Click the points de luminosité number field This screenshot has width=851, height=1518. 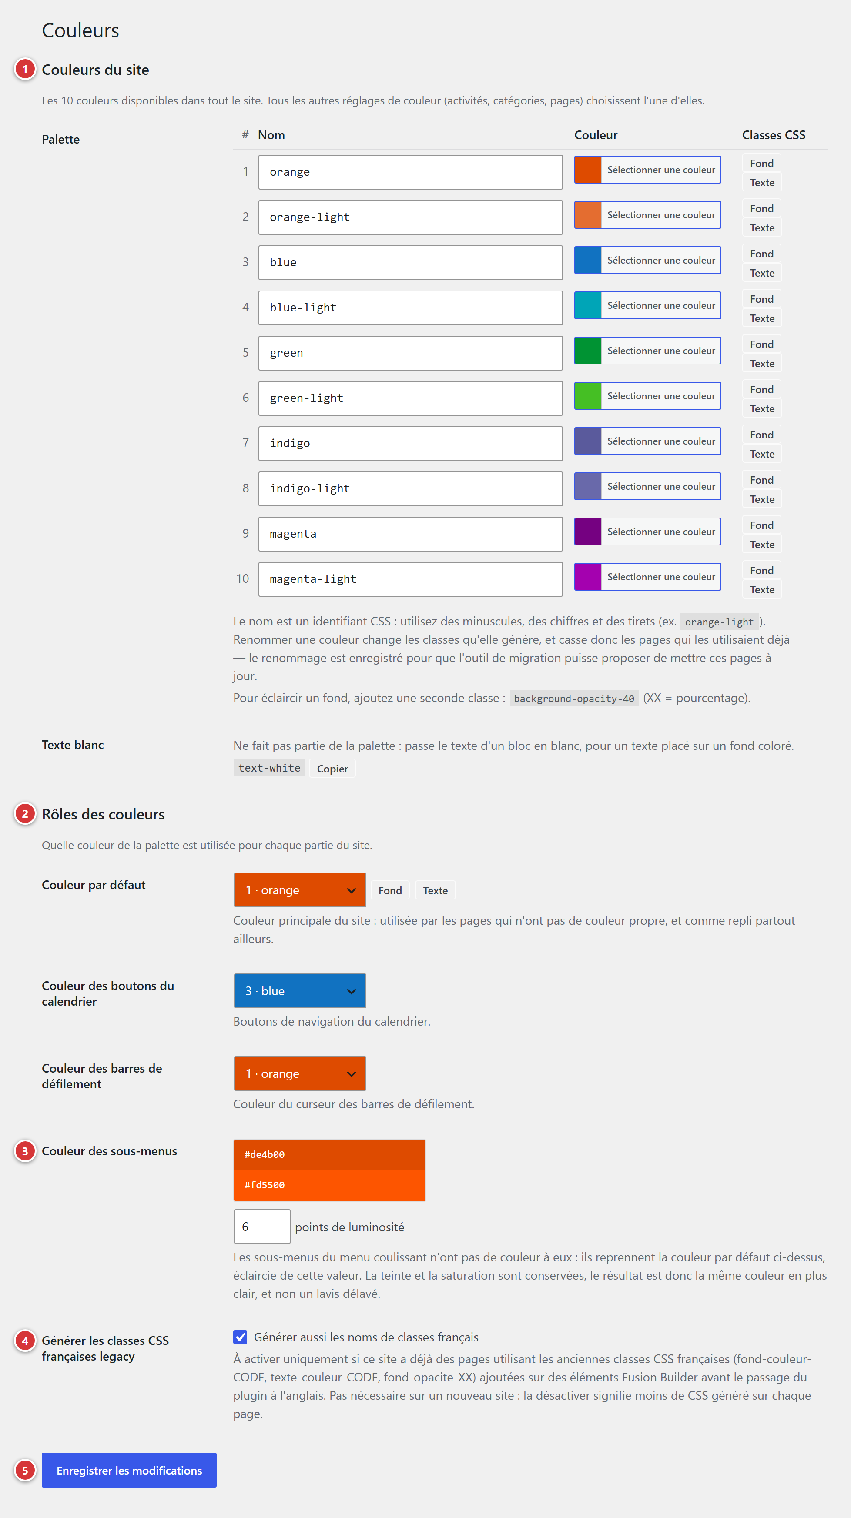(261, 1226)
